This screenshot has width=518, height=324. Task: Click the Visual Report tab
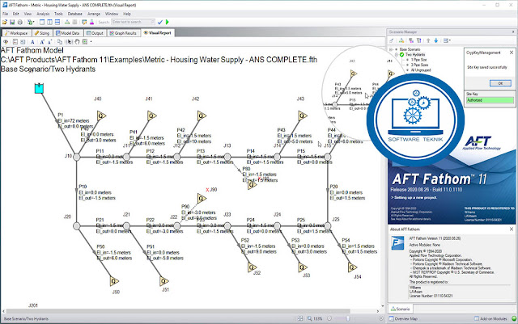(x=158, y=33)
